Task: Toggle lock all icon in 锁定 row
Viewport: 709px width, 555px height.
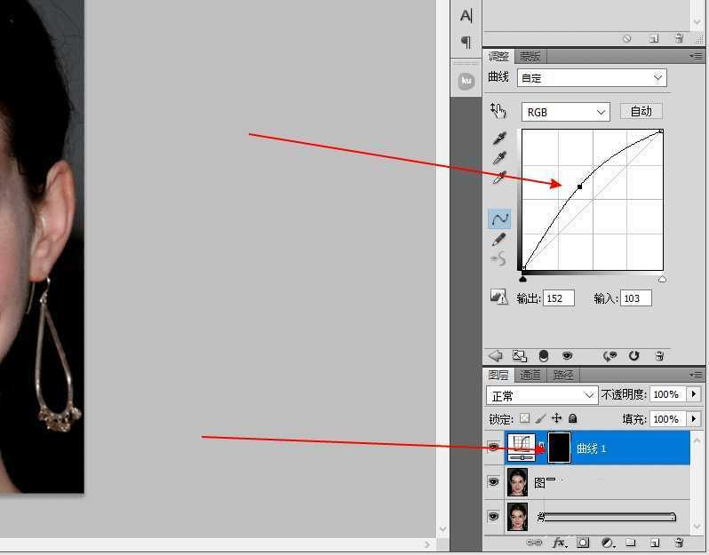Action: click(x=573, y=418)
